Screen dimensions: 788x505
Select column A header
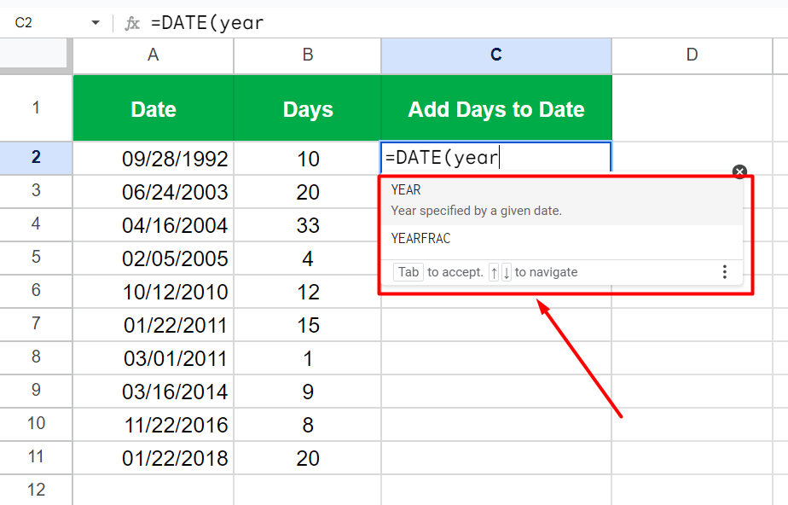click(x=154, y=55)
